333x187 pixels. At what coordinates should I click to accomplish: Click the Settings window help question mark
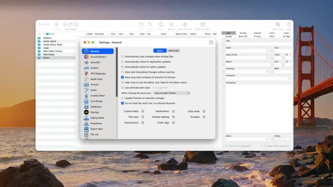[x=211, y=42]
